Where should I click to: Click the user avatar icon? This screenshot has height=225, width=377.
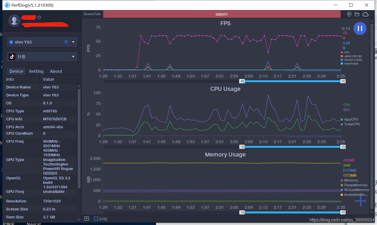(14, 21)
